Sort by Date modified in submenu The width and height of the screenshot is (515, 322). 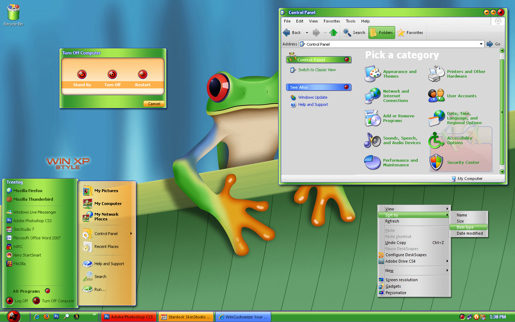469,233
